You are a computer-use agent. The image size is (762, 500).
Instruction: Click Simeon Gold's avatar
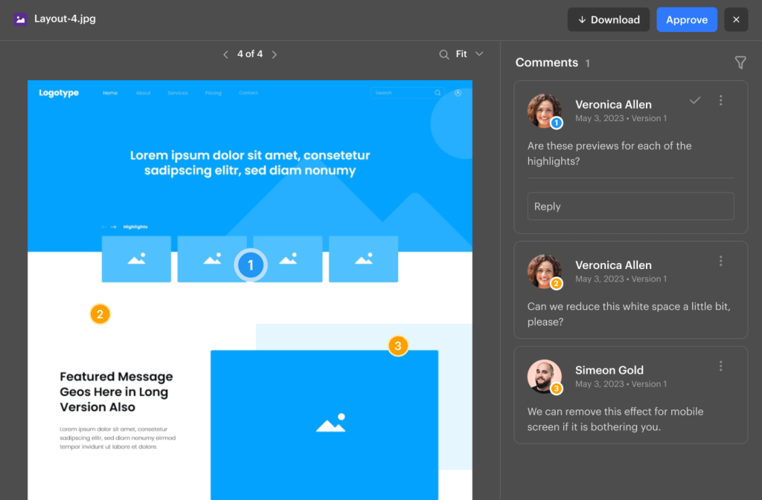[543, 376]
